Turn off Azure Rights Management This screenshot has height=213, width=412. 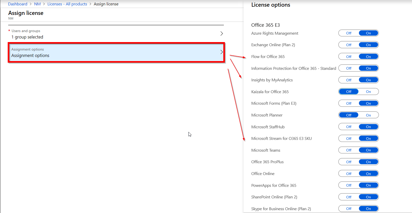coord(349,33)
